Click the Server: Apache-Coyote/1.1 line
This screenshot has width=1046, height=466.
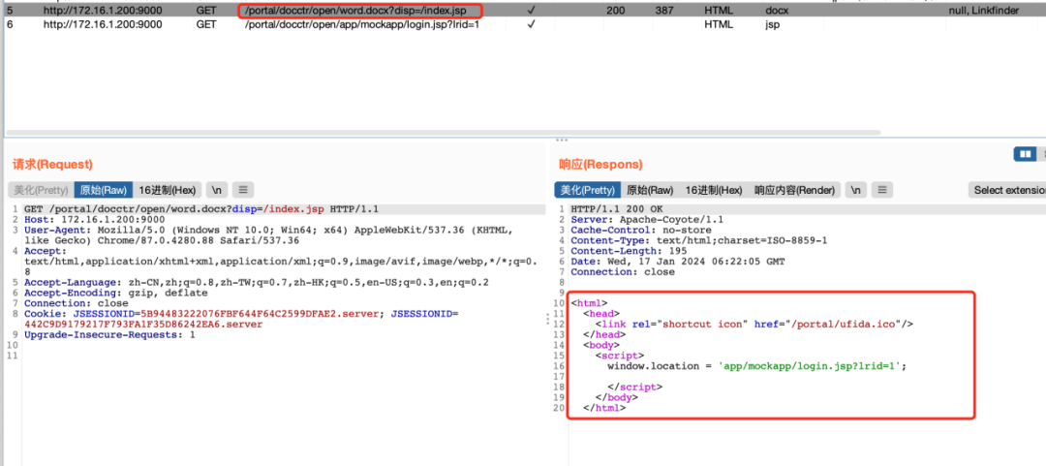click(647, 220)
